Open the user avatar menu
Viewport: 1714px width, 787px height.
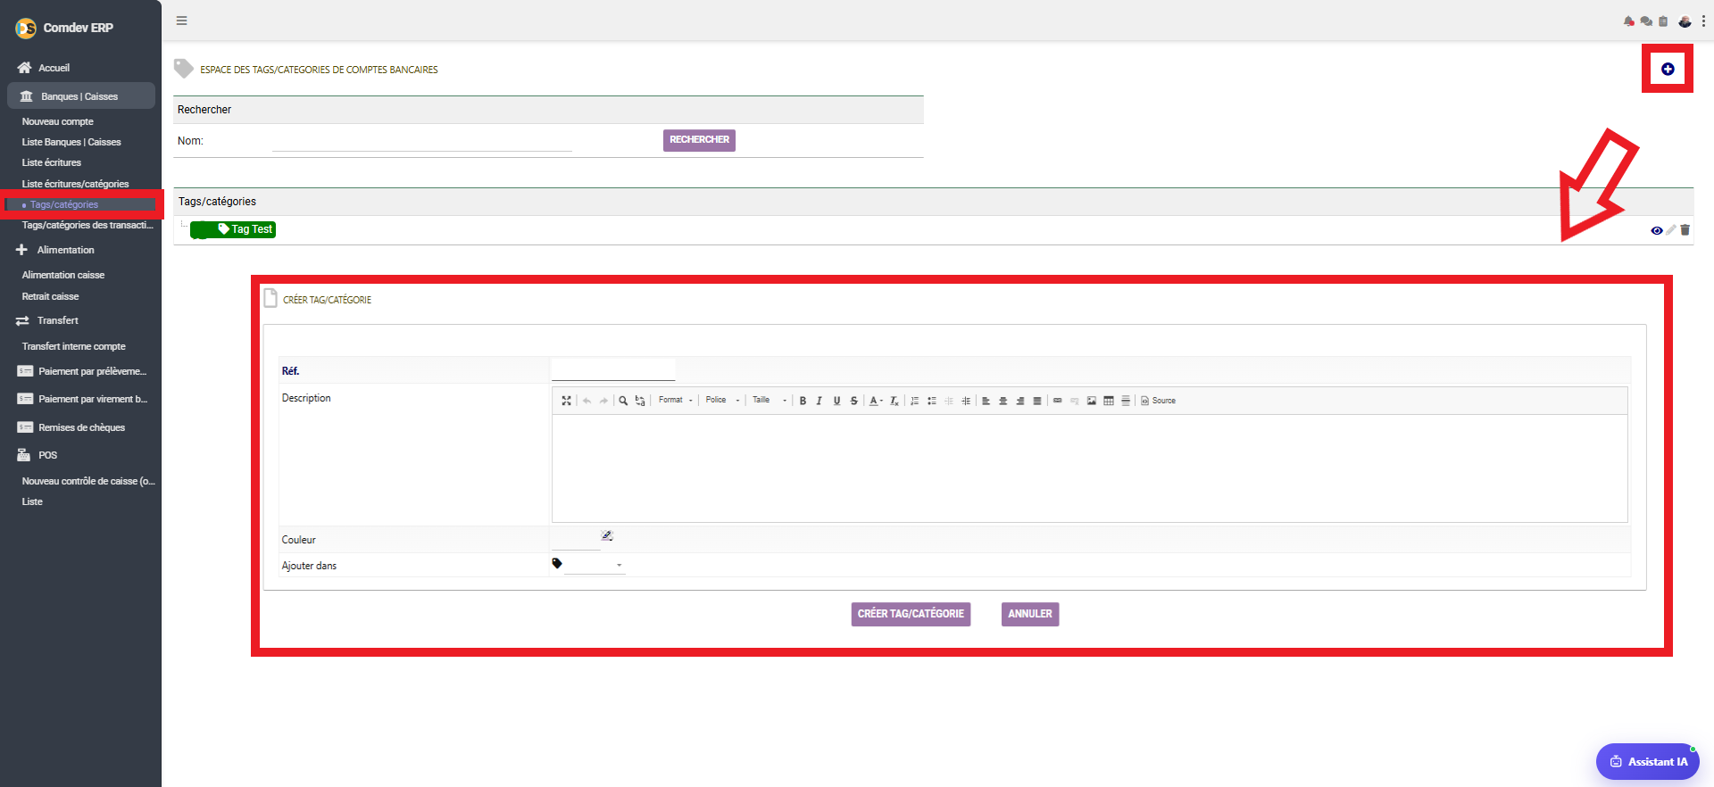(1685, 21)
